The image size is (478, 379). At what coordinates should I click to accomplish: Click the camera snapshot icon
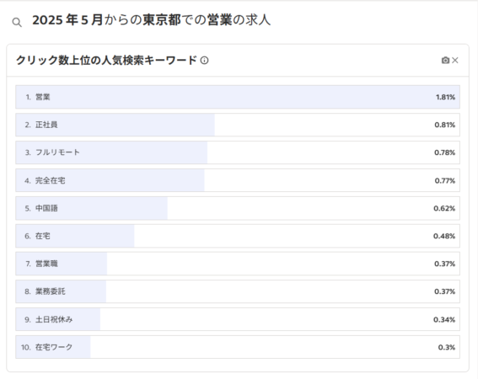(x=445, y=61)
